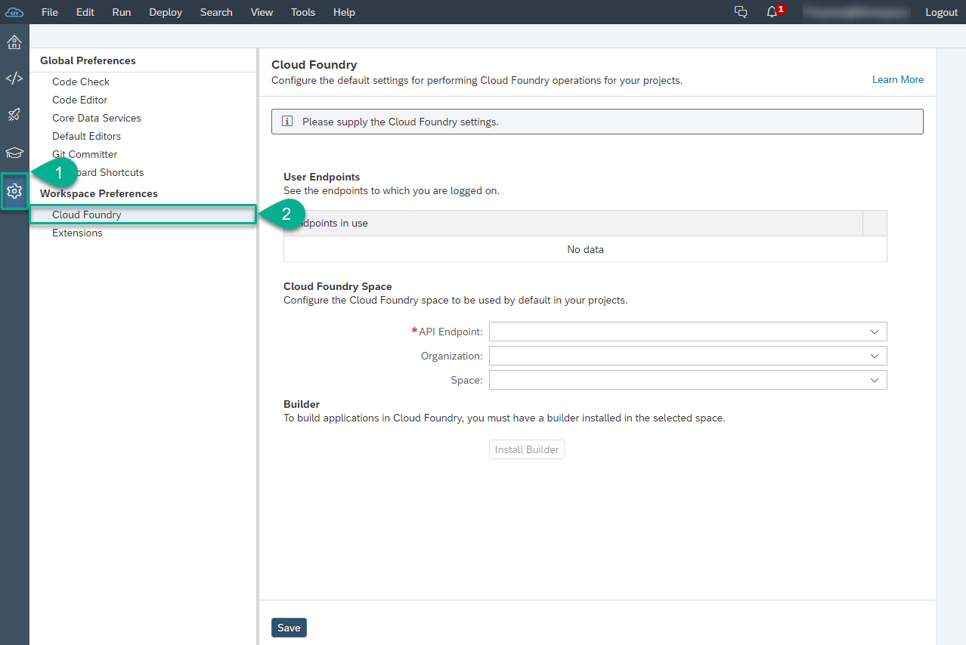The image size is (966, 645).
Task: Select Cloud Foundry workspace preference
Action: [x=143, y=215]
